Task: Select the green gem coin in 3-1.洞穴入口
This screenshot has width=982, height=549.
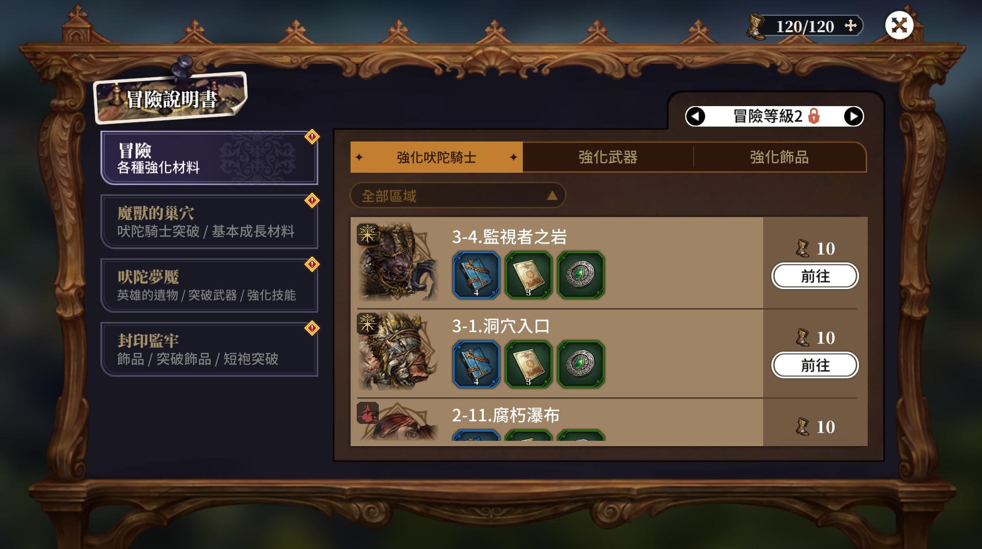Action: [581, 364]
